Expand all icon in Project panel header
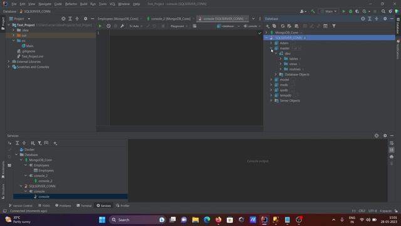Viewport: 401px width, 226px height. (70, 19)
